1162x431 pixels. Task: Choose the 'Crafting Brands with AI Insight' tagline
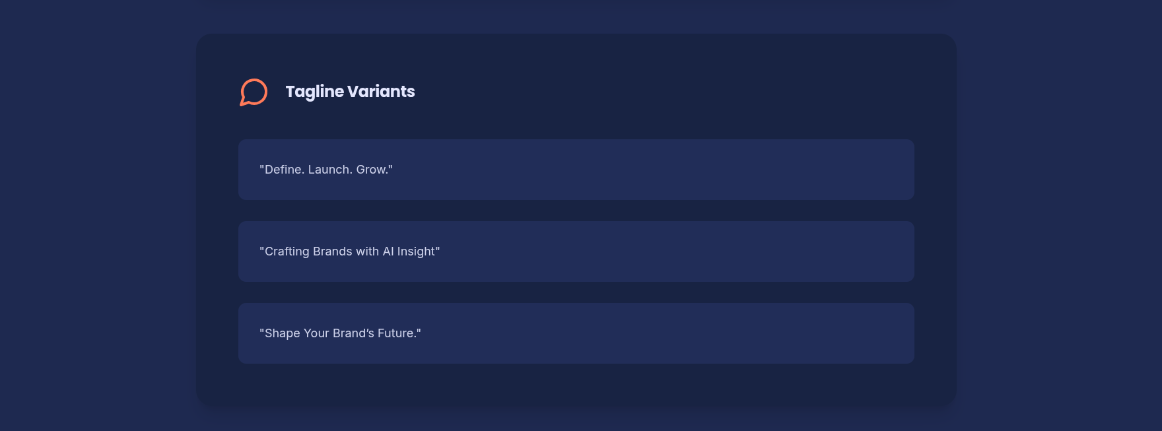coord(576,251)
